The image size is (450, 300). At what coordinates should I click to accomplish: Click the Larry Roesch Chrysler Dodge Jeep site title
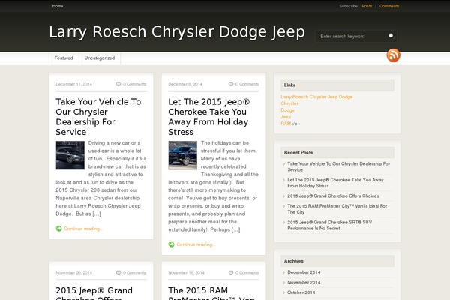tap(177, 31)
